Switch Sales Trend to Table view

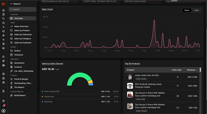point(196,10)
